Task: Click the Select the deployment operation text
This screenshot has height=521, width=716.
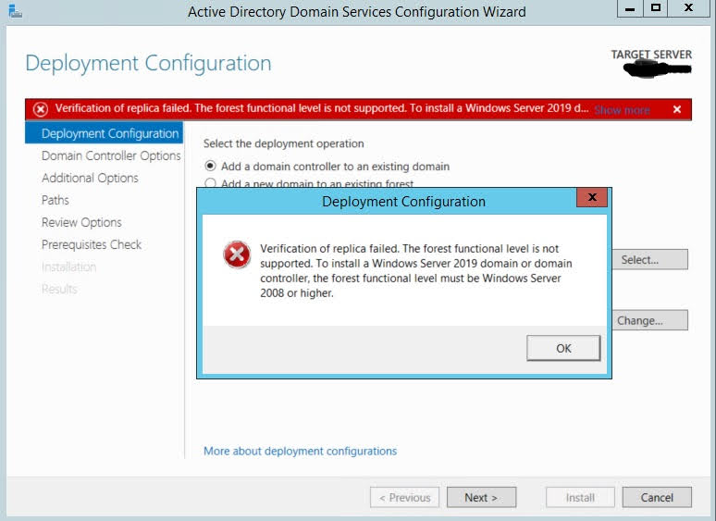Action: 284,143
